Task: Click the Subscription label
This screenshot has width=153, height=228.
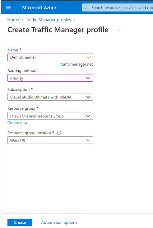Action: (18, 89)
